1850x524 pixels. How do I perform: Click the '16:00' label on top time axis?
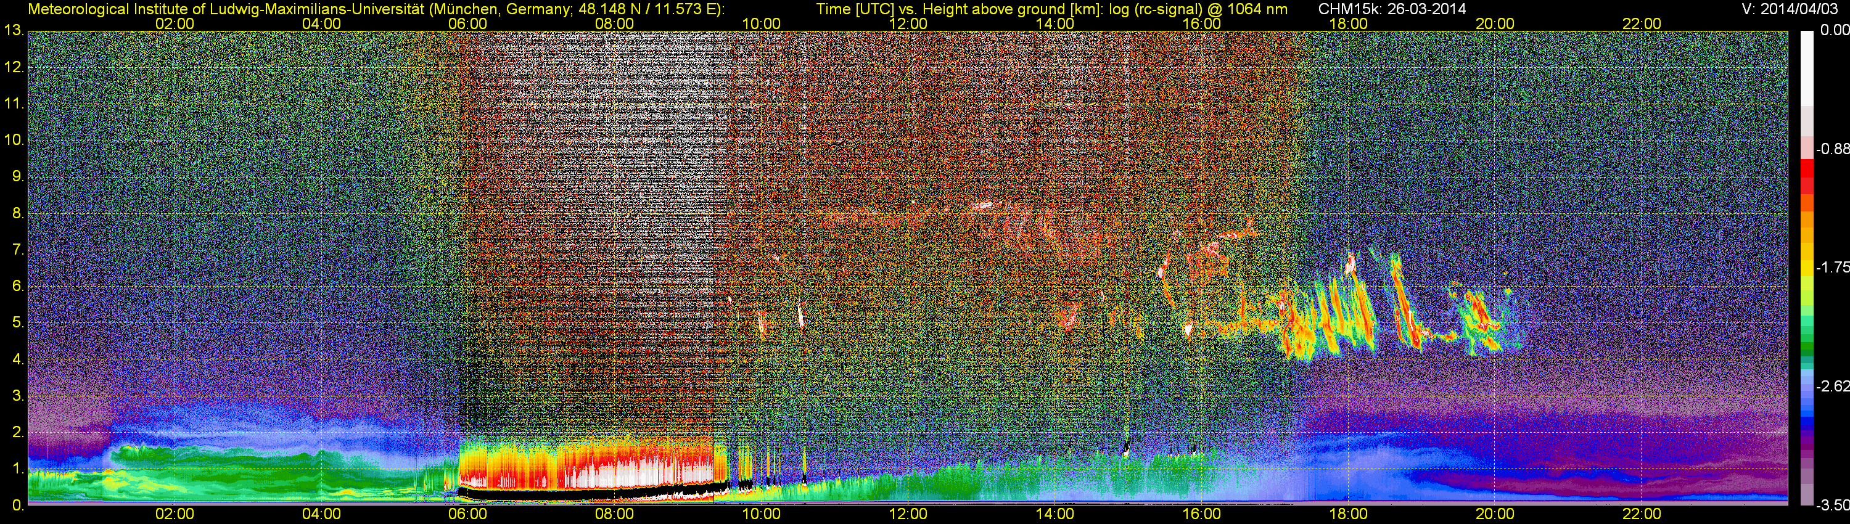coord(1201,23)
